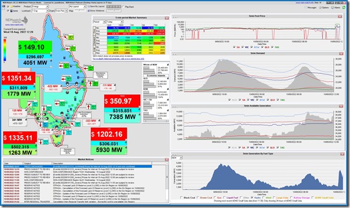Open Period dropdown in Market Summary
Image resolution: width=350 pixels, height=208 pixels.
point(99,22)
